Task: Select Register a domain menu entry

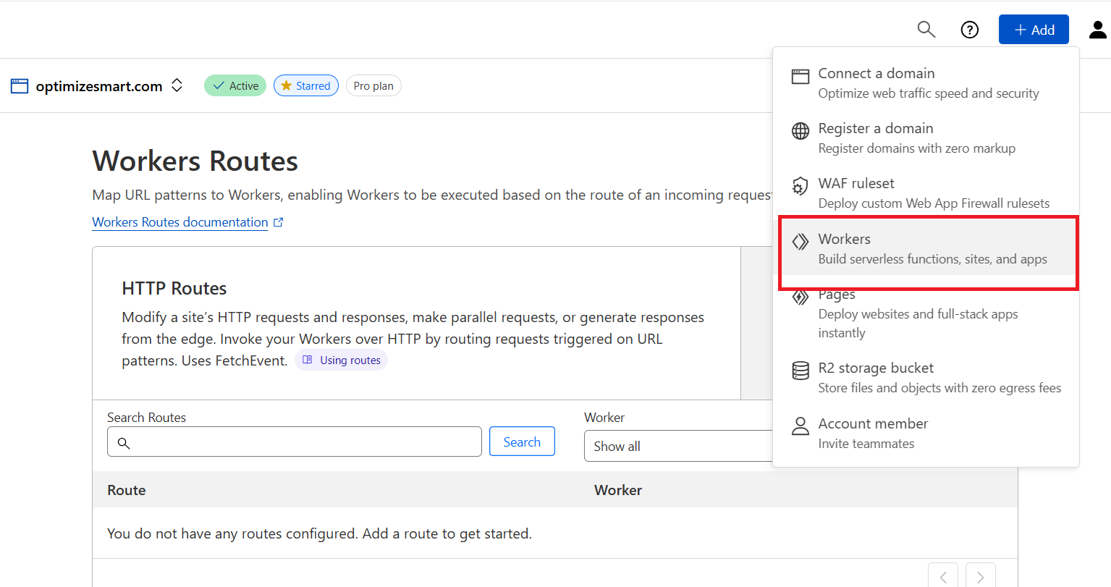Action: (x=916, y=138)
